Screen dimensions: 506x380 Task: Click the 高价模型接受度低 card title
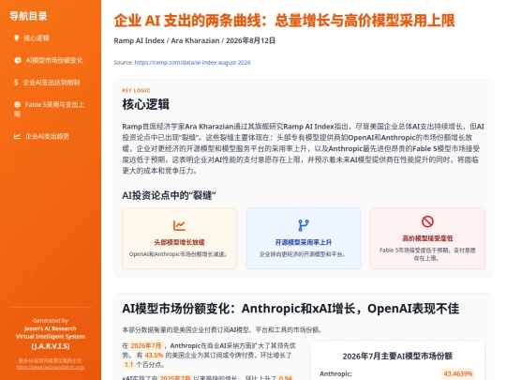click(x=427, y=238)
